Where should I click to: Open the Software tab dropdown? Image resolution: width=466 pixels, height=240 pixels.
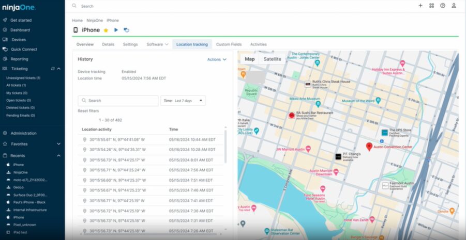point(157,44)
